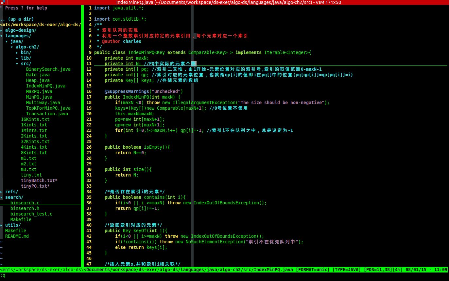
Task: Open MaxPQ.java in the file tree
Action: [x=39, y=92]
